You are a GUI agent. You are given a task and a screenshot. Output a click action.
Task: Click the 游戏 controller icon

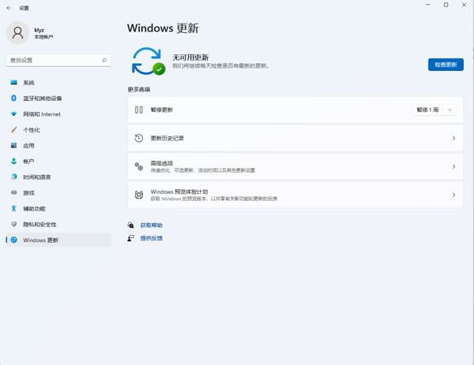click(14, 192)
